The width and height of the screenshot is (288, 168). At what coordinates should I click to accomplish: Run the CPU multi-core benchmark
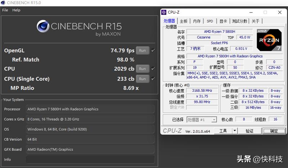pyautogui.click(x=142, y=69)
